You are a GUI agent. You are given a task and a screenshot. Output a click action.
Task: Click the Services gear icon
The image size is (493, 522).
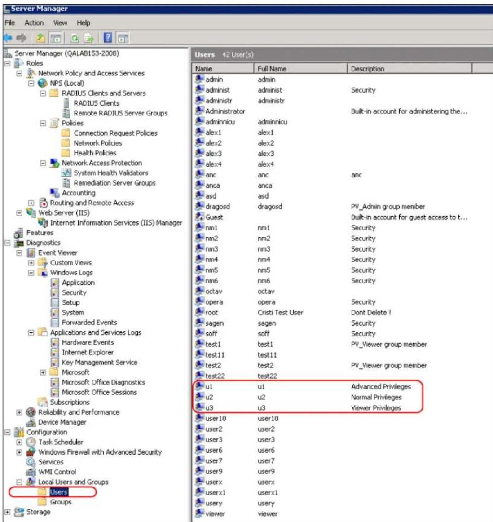pyautogui.click(x=31, y=462)
